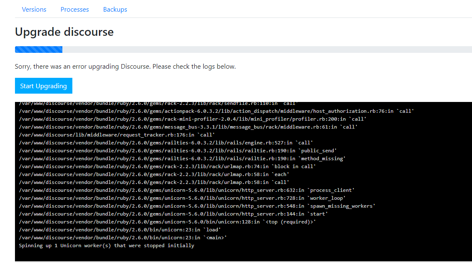The image size is (472, 263).
Task: Open the Versions tab
Action: coord(34,9)
